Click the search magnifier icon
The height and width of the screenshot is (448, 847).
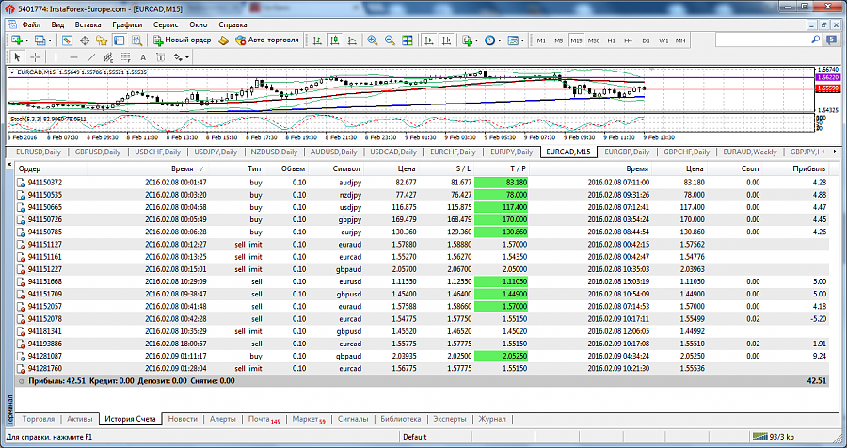click(x=815, y=40)
